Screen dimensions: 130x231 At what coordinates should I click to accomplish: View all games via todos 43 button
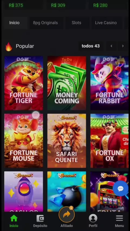[x=91, y=46]
